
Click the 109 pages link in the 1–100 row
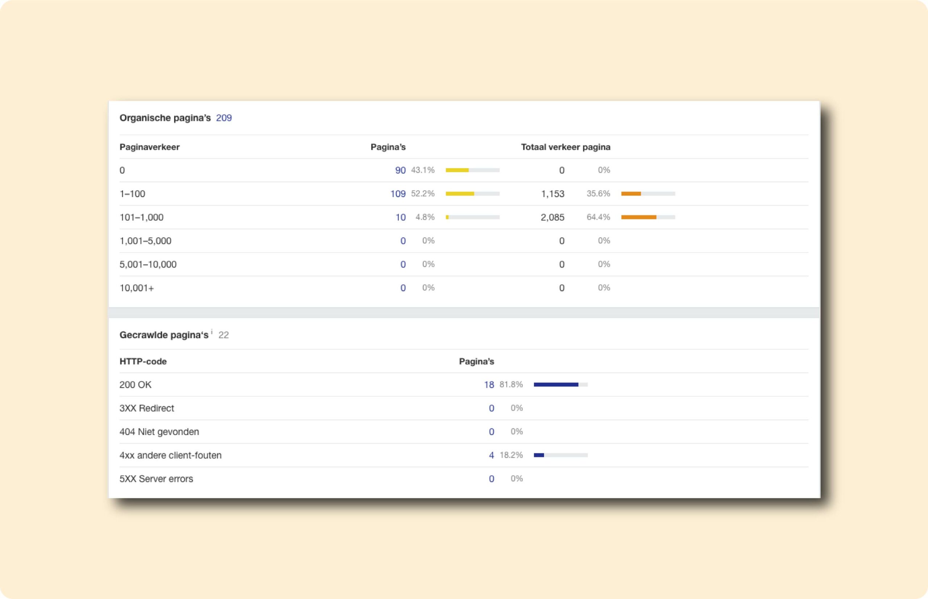(398, 194)
